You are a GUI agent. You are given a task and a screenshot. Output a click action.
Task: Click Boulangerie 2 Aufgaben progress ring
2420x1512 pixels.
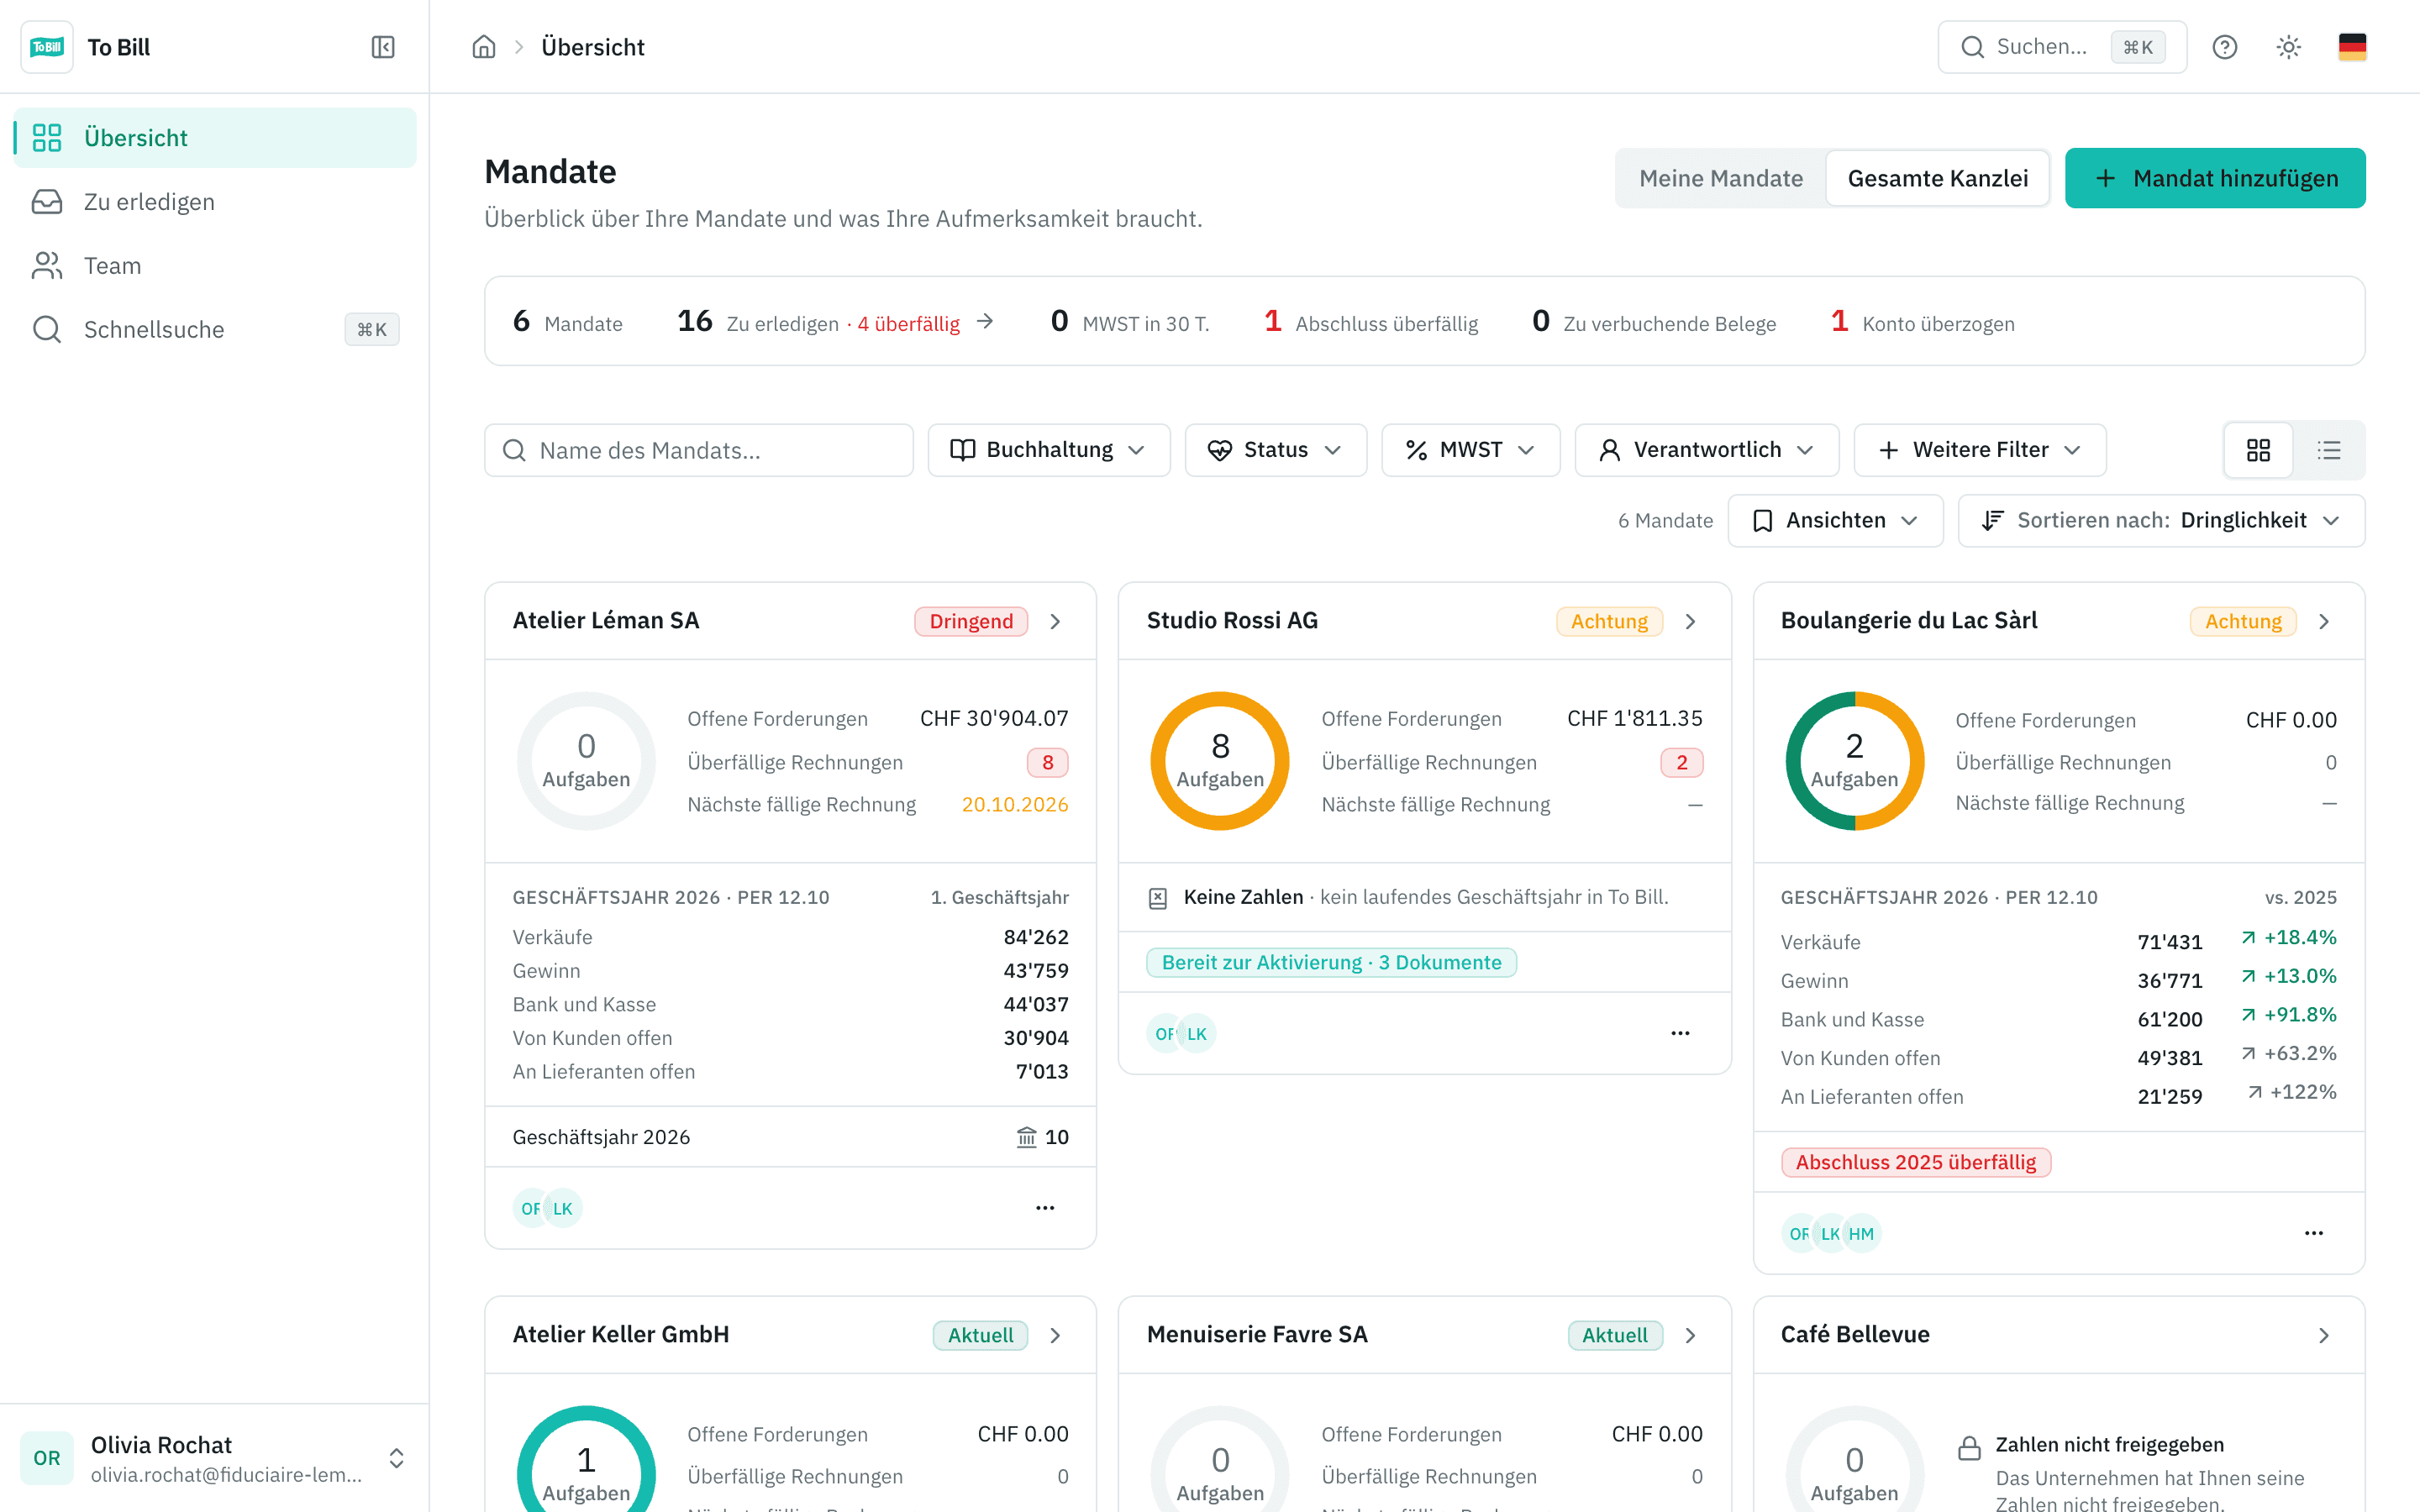click(x=1854, y=761)
